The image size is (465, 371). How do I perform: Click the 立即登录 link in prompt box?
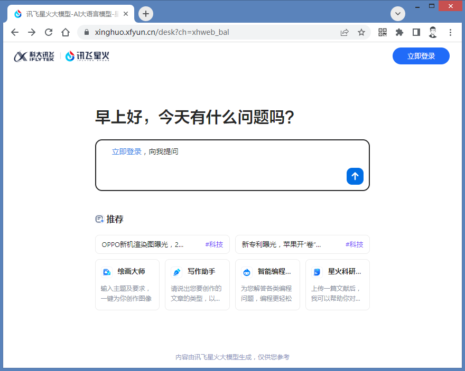pyautogui.click(x=127, y=151)
